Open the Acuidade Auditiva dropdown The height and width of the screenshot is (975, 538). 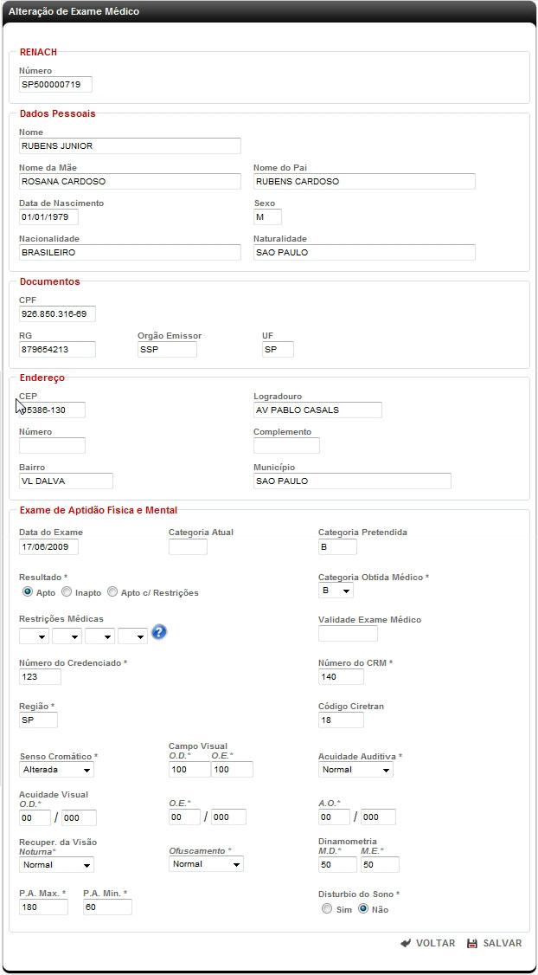click(355, 770)
